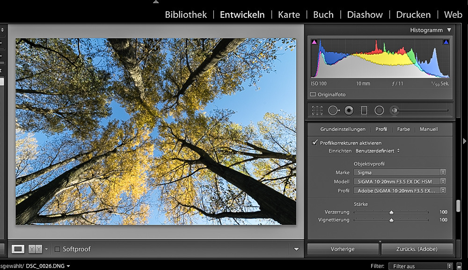
Task: Tick the Originalfoto checkbox
Action: tap(314, 95)
